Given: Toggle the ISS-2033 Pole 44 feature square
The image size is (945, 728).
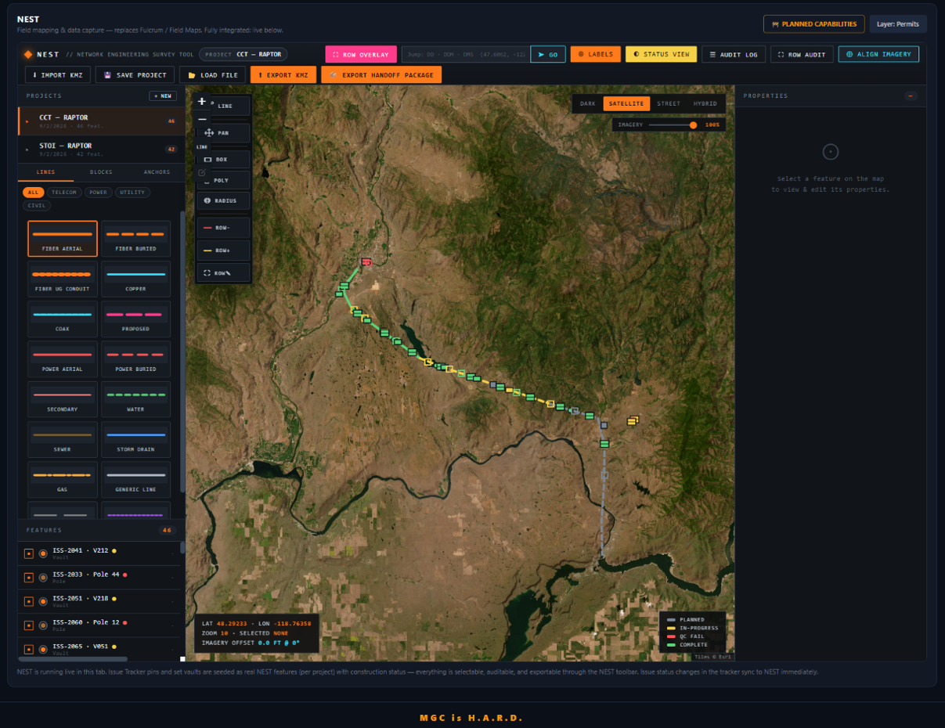Looking at the screenshot, I should [x=29, y=578].
